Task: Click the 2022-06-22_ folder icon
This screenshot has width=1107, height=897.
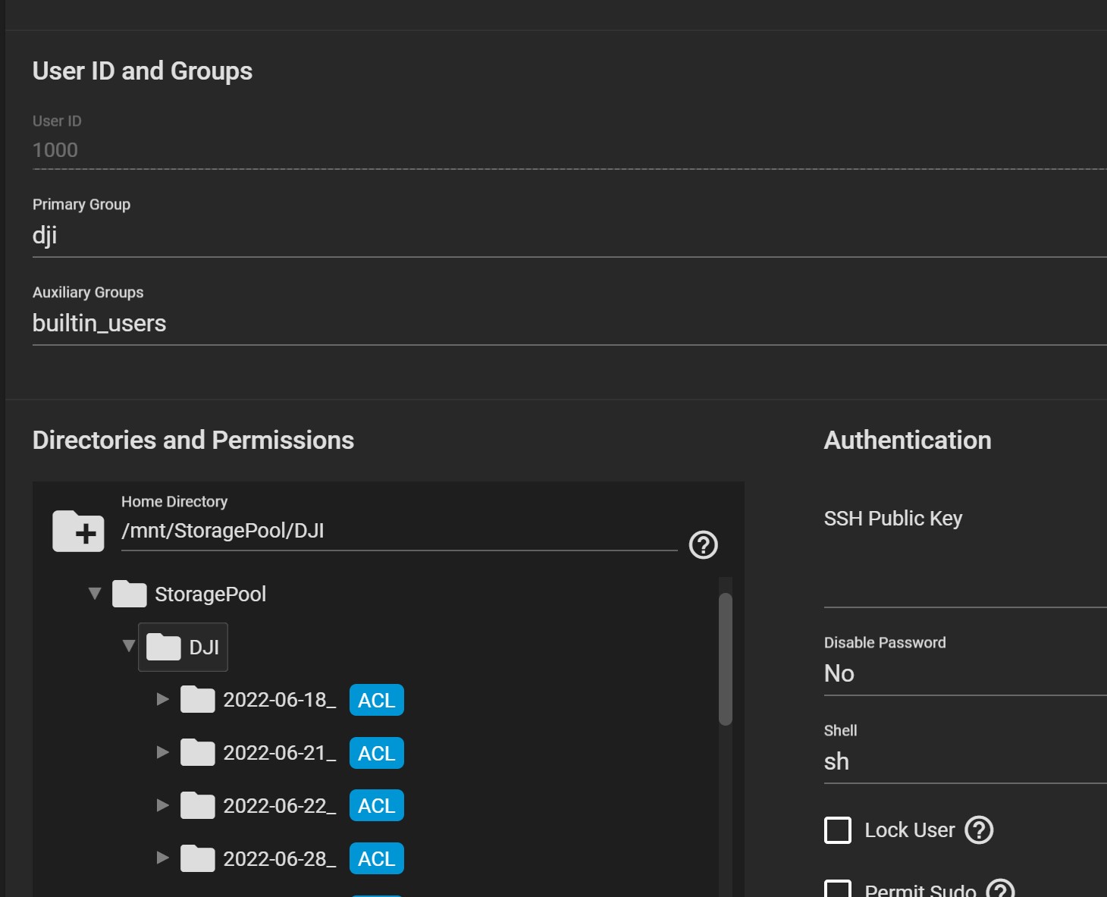Action: [x=198, y=805]
